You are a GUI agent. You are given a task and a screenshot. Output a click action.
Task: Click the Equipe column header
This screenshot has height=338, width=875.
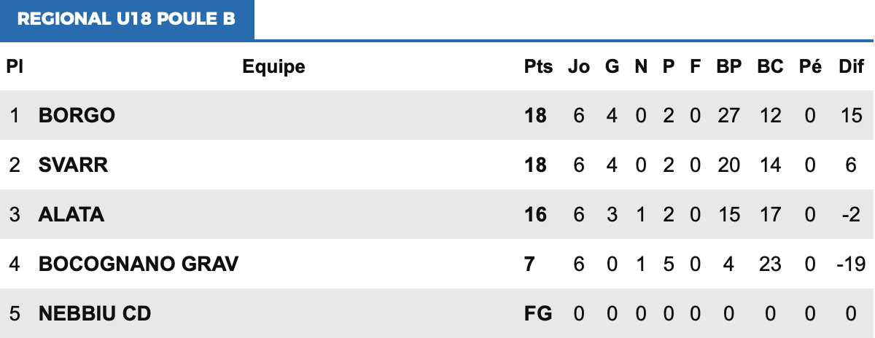[x=273, y=67]
